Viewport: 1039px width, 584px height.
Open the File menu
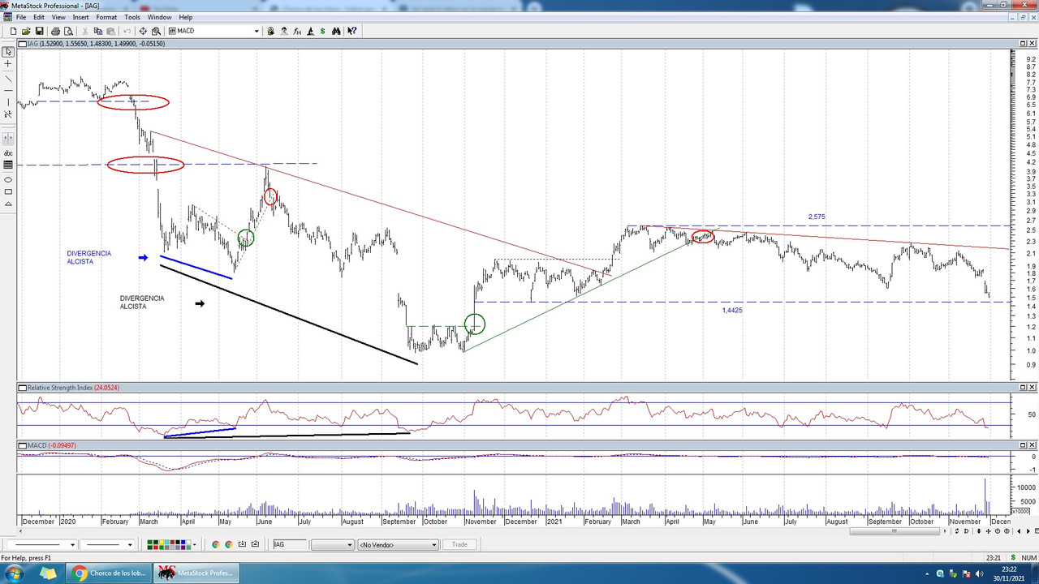[21, 17]
